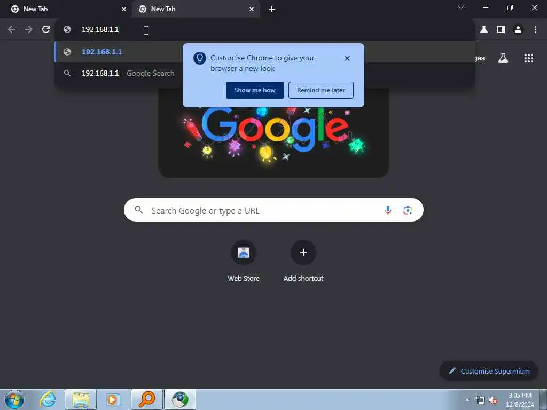Click the magnifier icon in the search box

(x=139, y=210)
